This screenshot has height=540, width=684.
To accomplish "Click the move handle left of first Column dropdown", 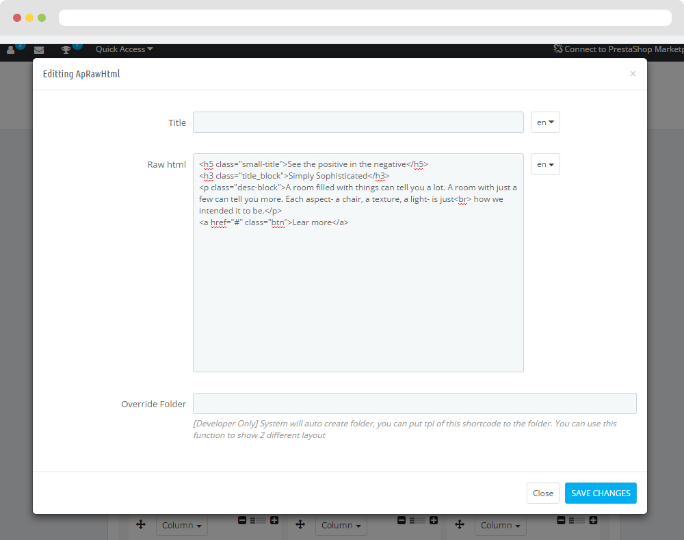I will (x=141, y=524).
